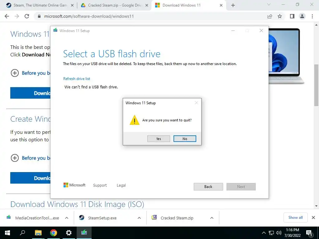
Task: Choose No in the quit dialog
Action: point(185,138)
